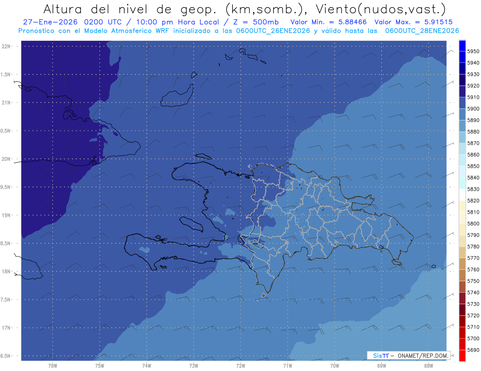Click the "68W" longitude label

[428, 366]
